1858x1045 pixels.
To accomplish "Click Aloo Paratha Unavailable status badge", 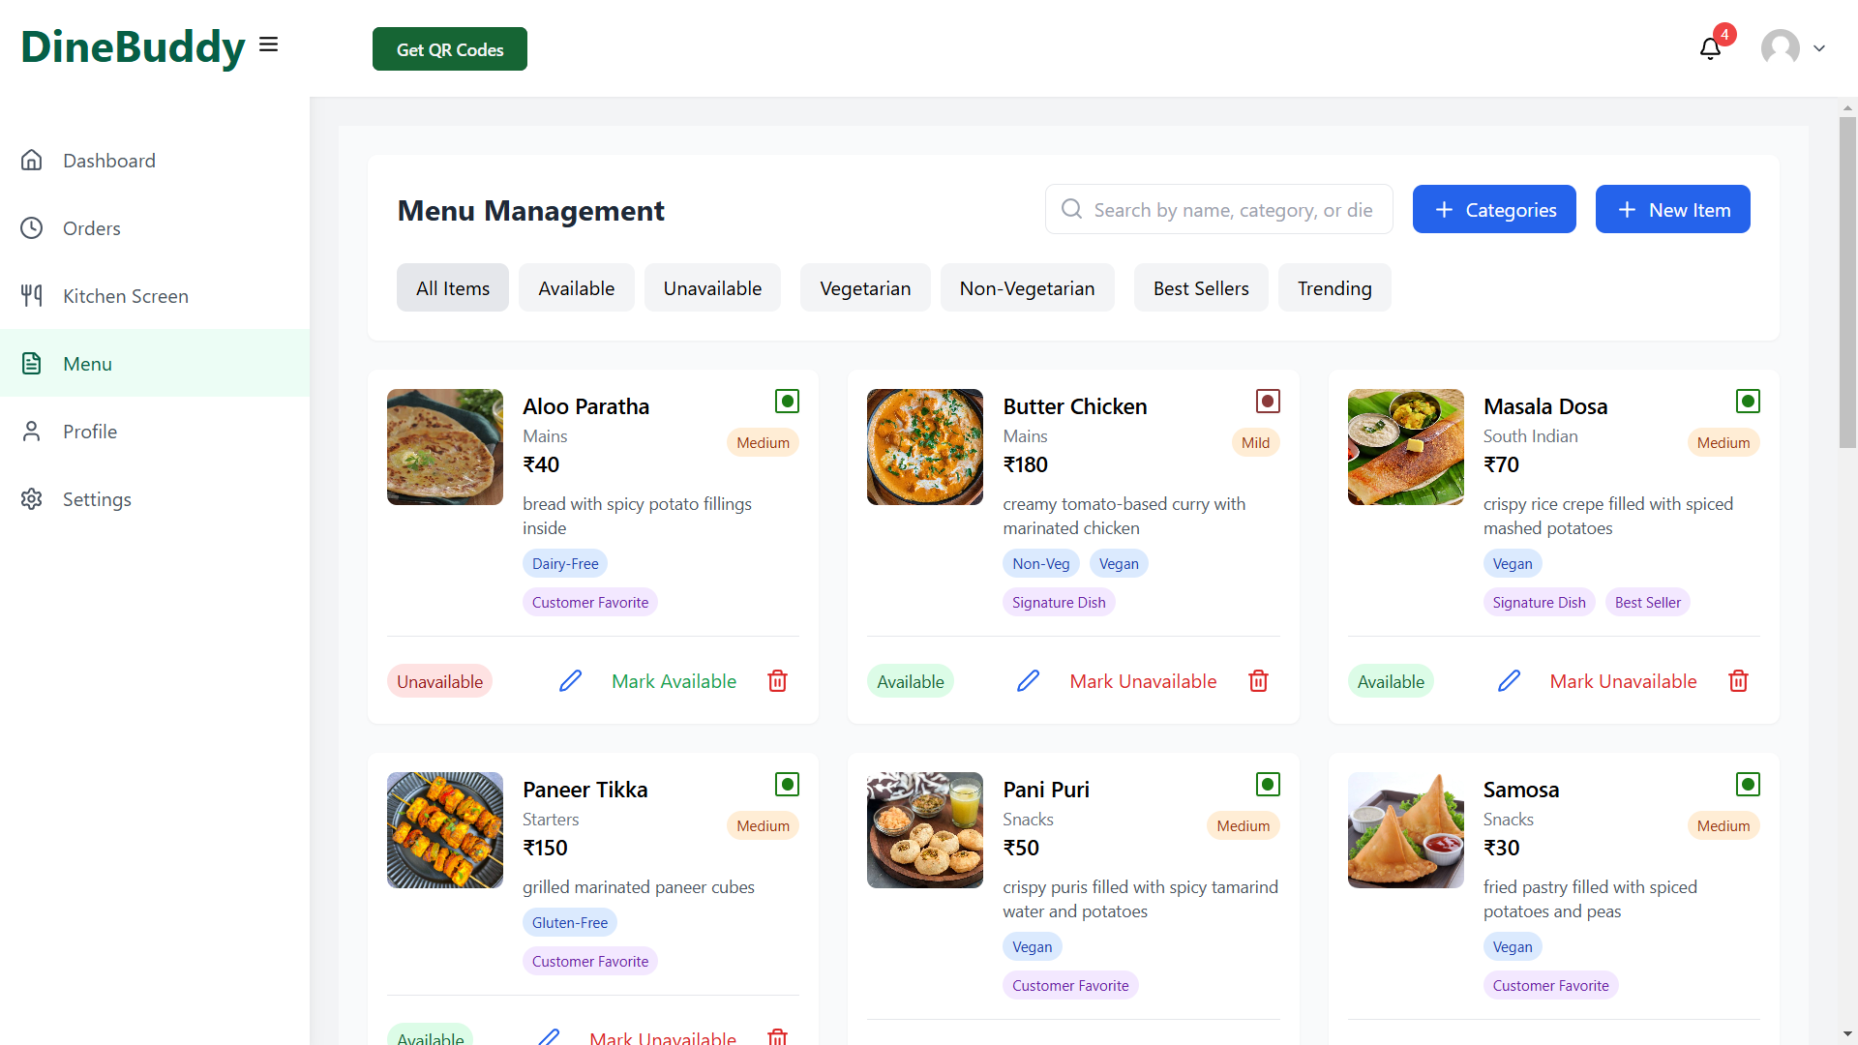I will point(439,681).
